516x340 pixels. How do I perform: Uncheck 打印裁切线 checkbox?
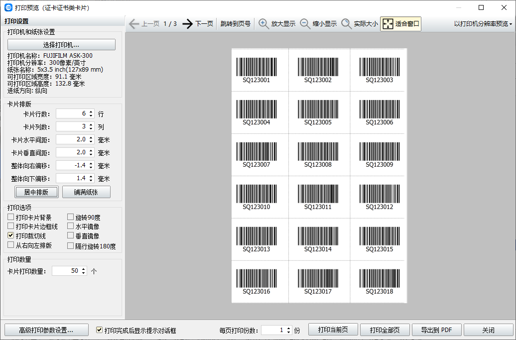(x=11, y=235)
